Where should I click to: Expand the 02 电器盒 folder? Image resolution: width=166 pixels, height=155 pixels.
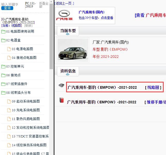click(x=13, y=40)
